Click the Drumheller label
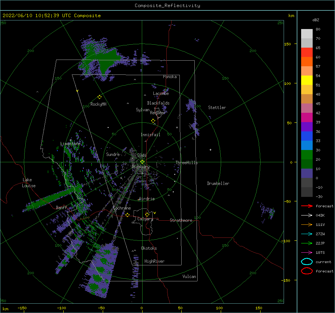 (218, 183)
